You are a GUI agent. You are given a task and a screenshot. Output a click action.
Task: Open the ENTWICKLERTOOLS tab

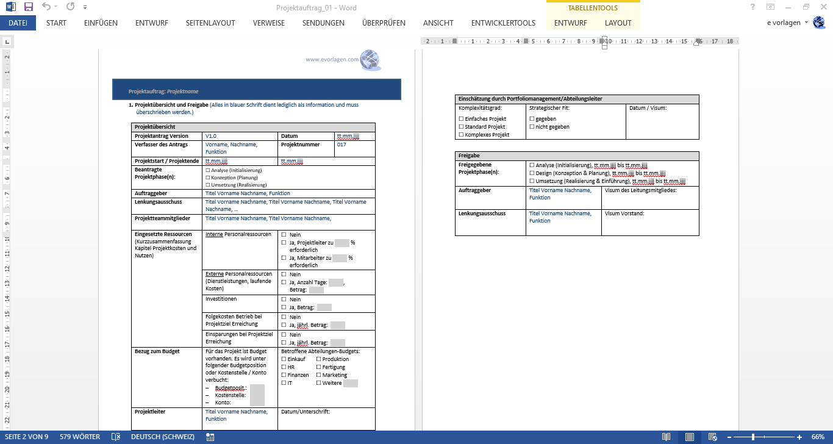[503, 23]
